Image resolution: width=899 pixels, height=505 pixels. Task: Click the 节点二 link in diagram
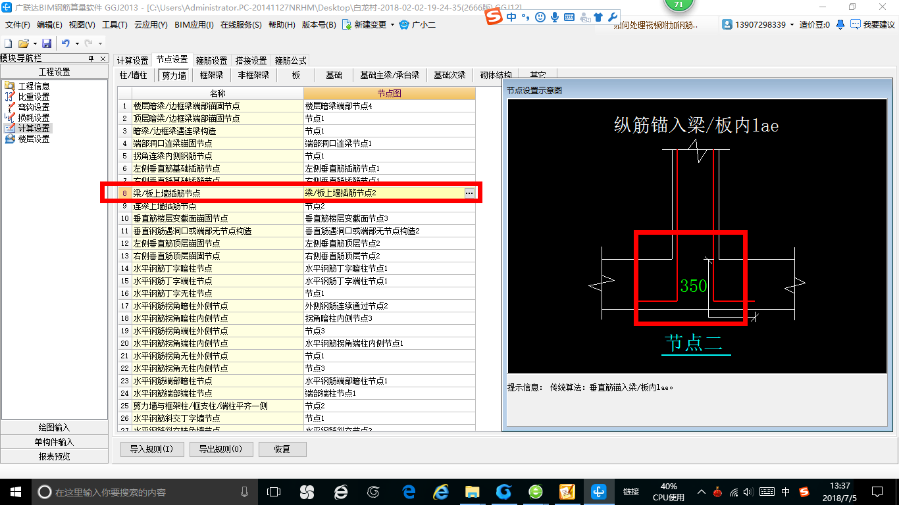click(x=695, y=343)
